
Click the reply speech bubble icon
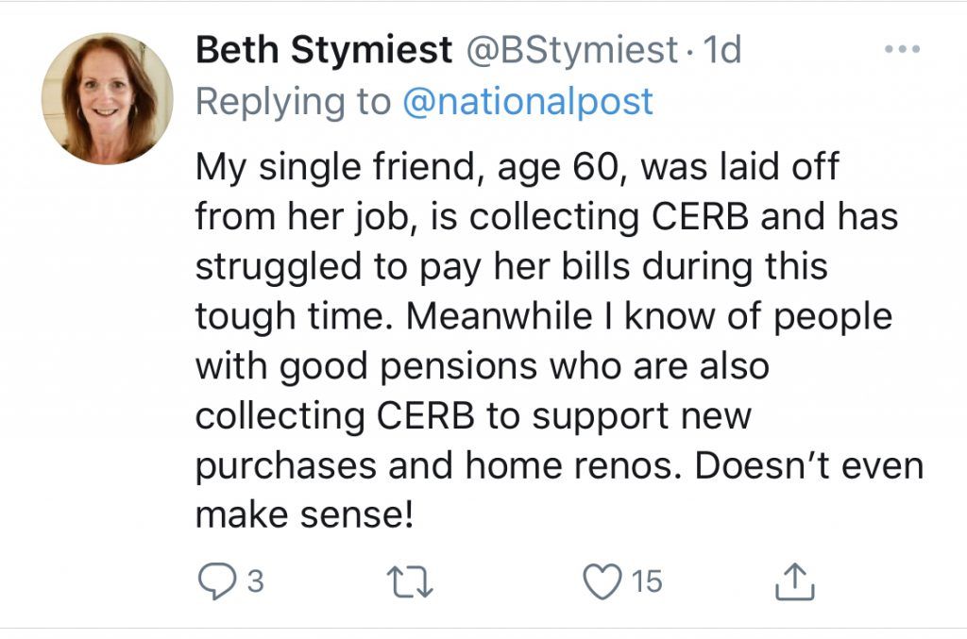coord(215,582)
